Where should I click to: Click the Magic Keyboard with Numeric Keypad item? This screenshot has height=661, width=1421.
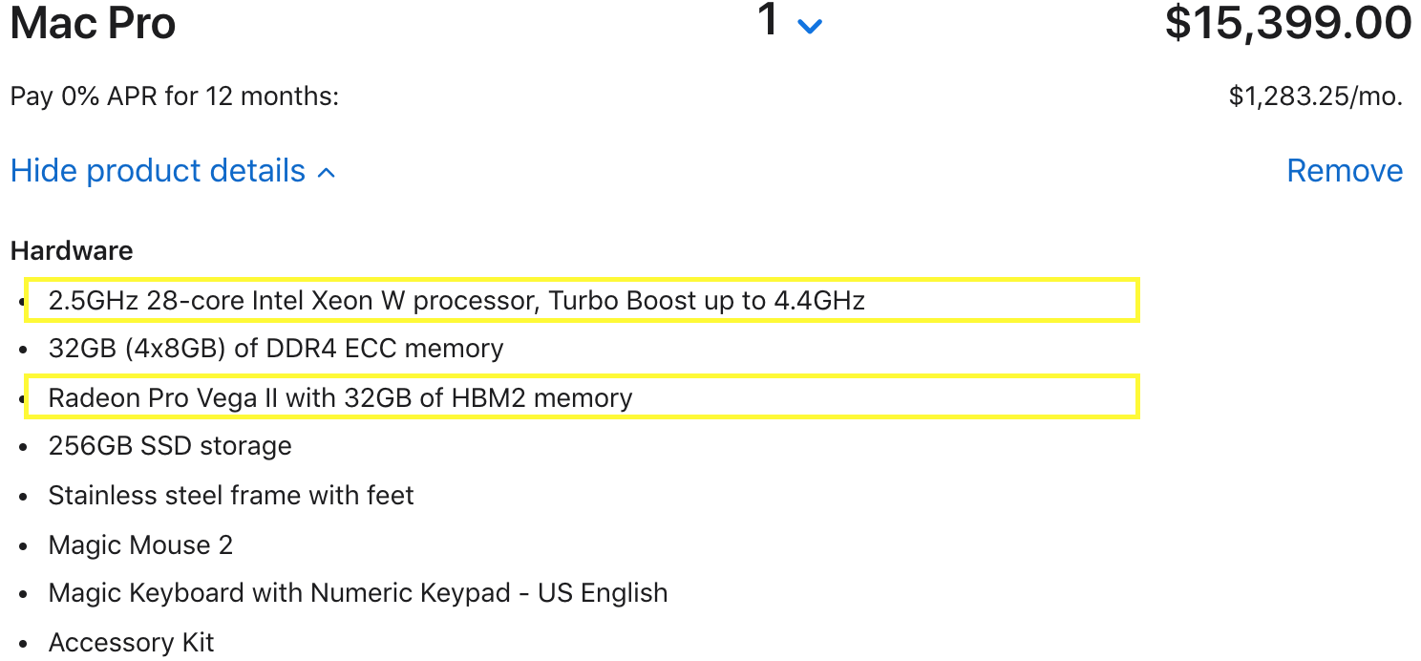pos(358,593)
